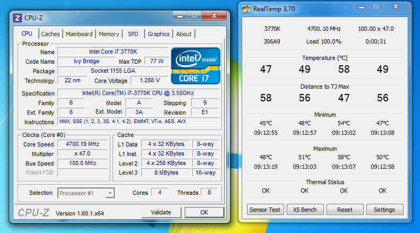This screenshot has height=233, width=420.
Task: Reset RealTemp min/max readings
Action: 345,210
